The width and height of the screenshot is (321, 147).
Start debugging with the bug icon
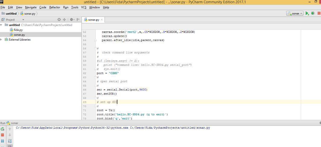pyautogui.click(x=313, y=13)
